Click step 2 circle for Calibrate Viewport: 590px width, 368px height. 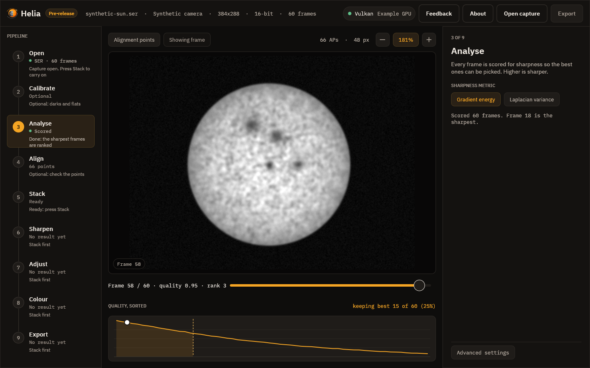click(18, 92)
